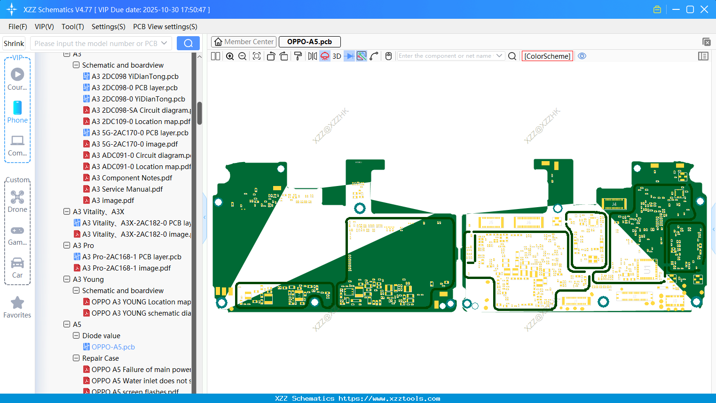This screenshot has height=403, width=716.
Task: Select the paint roller tool
Action: (x=298, y=56)
